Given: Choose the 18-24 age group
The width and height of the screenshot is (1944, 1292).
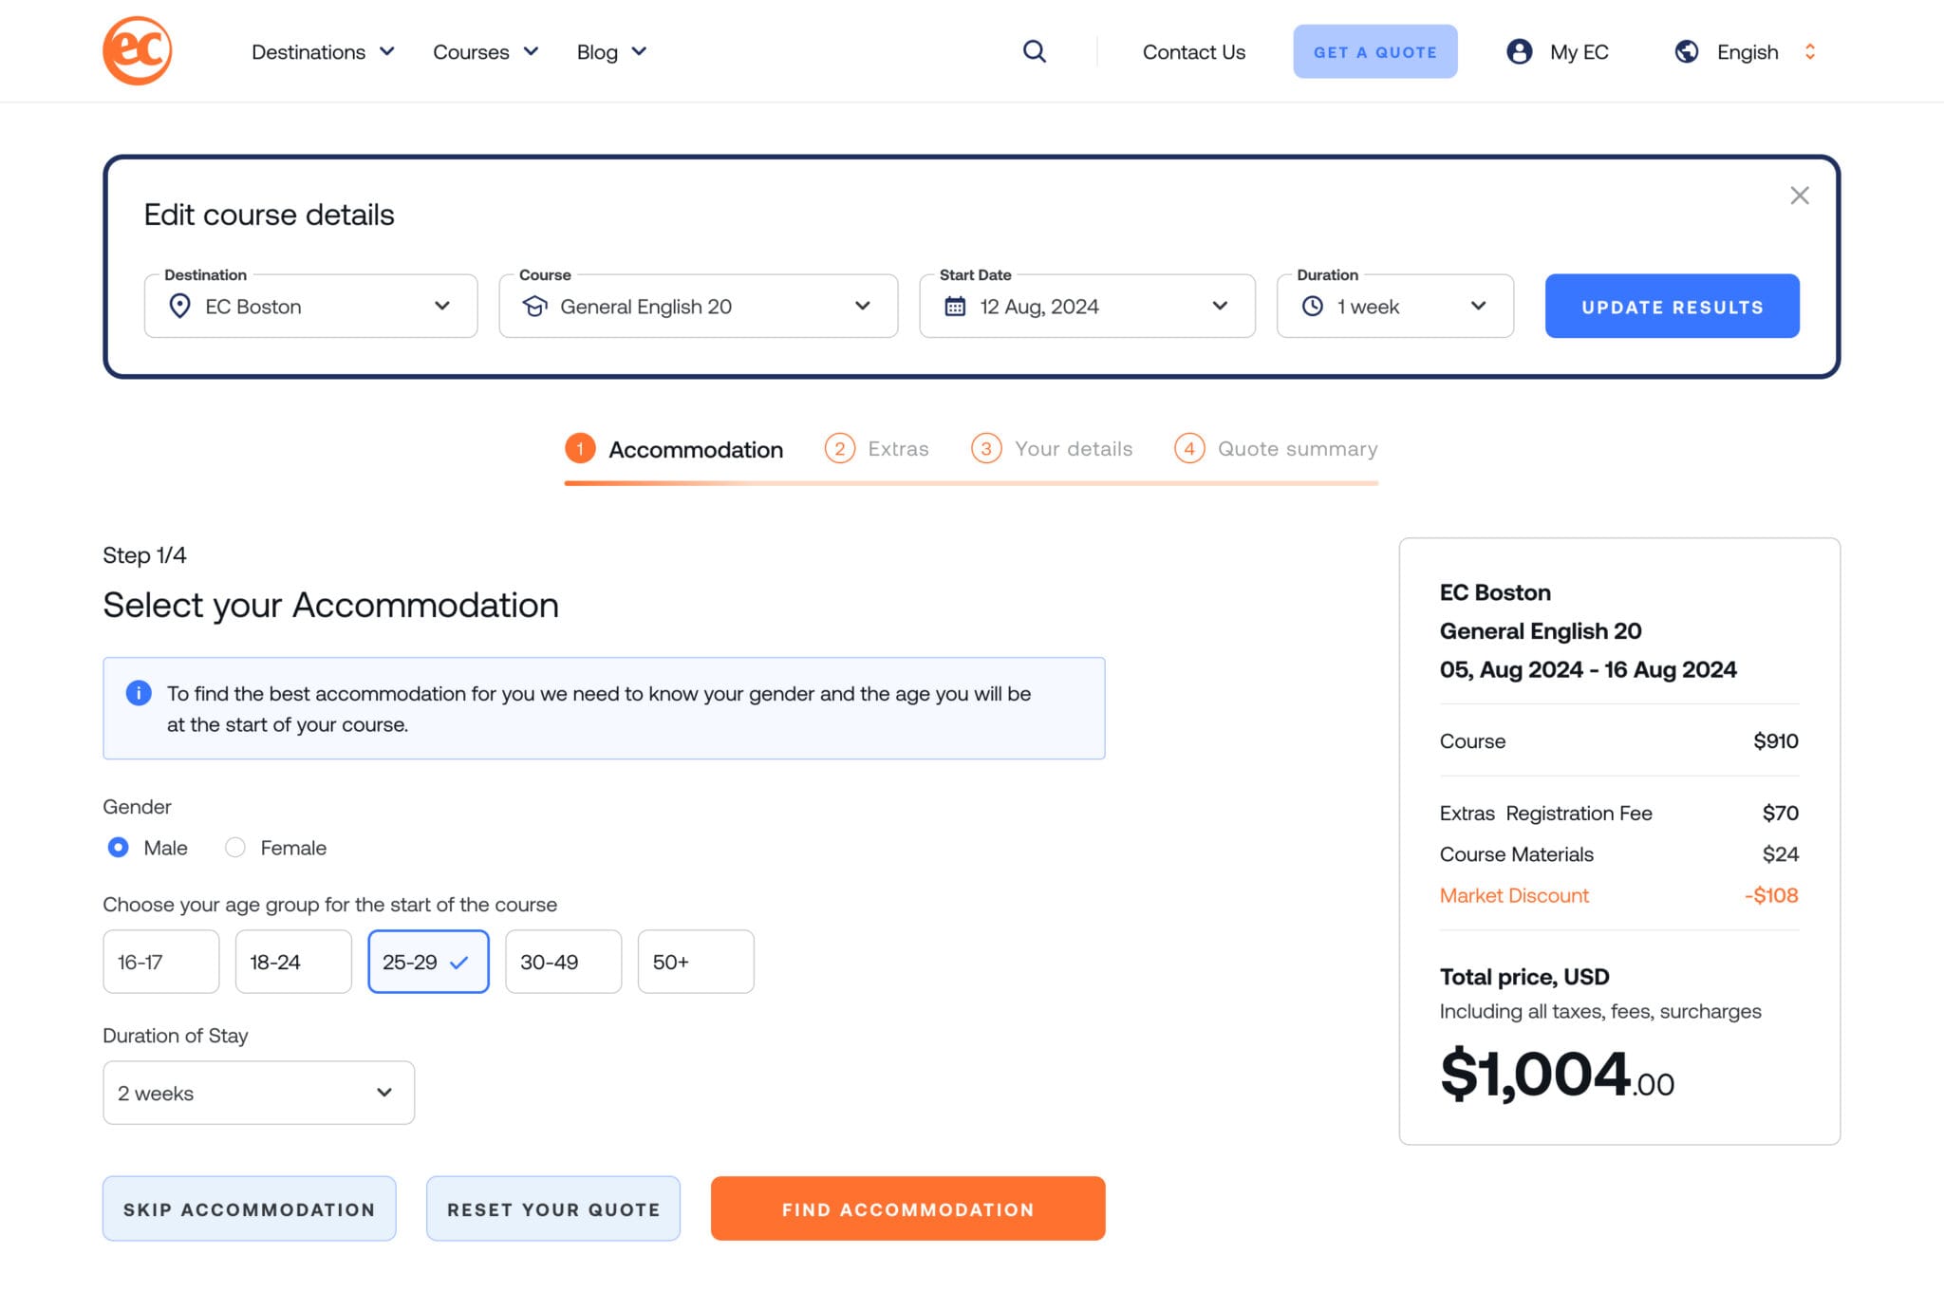Looking at the screenshot, I should (293, 962).
